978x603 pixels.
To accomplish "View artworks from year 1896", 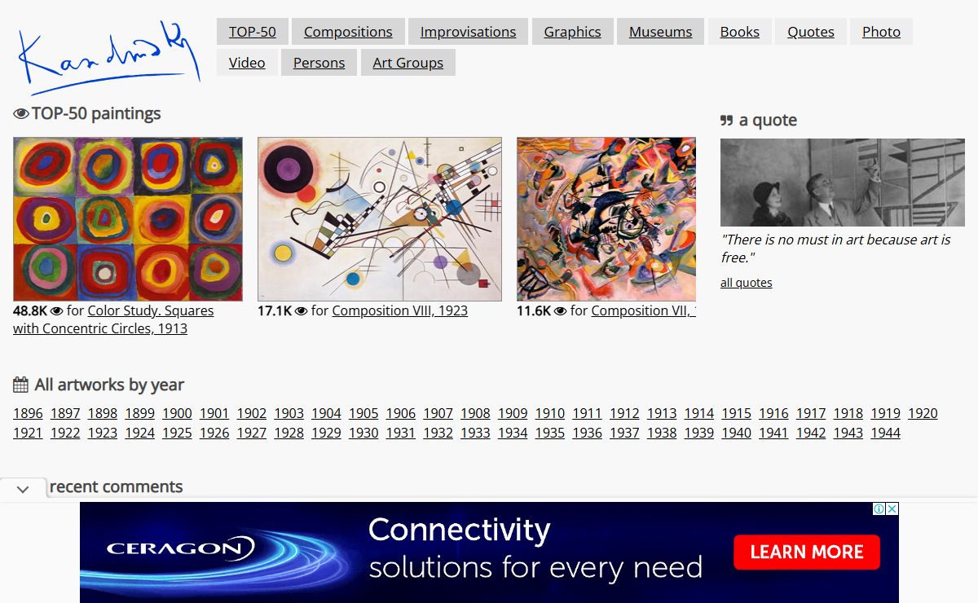I will click(28, 413).
